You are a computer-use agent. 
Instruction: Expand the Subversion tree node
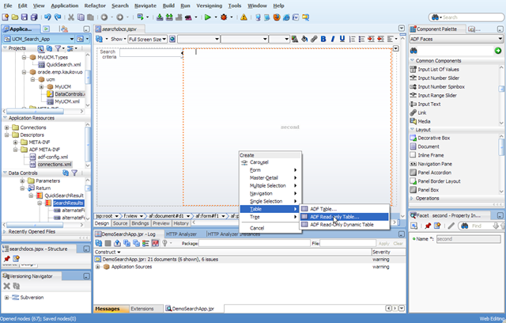click(7, 298)
